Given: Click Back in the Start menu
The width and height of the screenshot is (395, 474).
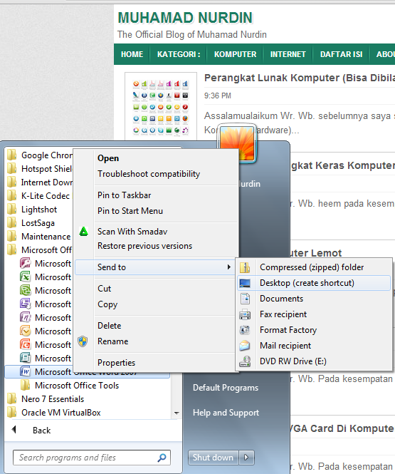Looking at the screenshot, I should coord(42,431).
